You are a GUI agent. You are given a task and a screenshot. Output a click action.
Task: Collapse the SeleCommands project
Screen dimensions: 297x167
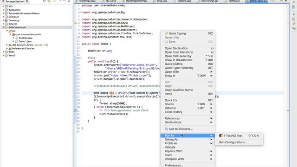(3, 27)
